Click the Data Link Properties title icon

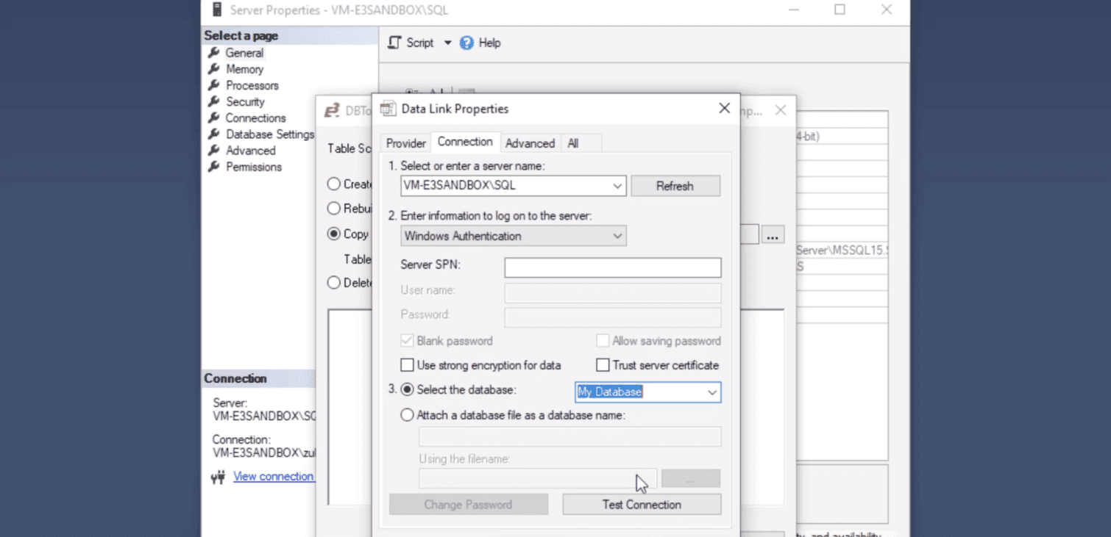[x=388, y=109]
